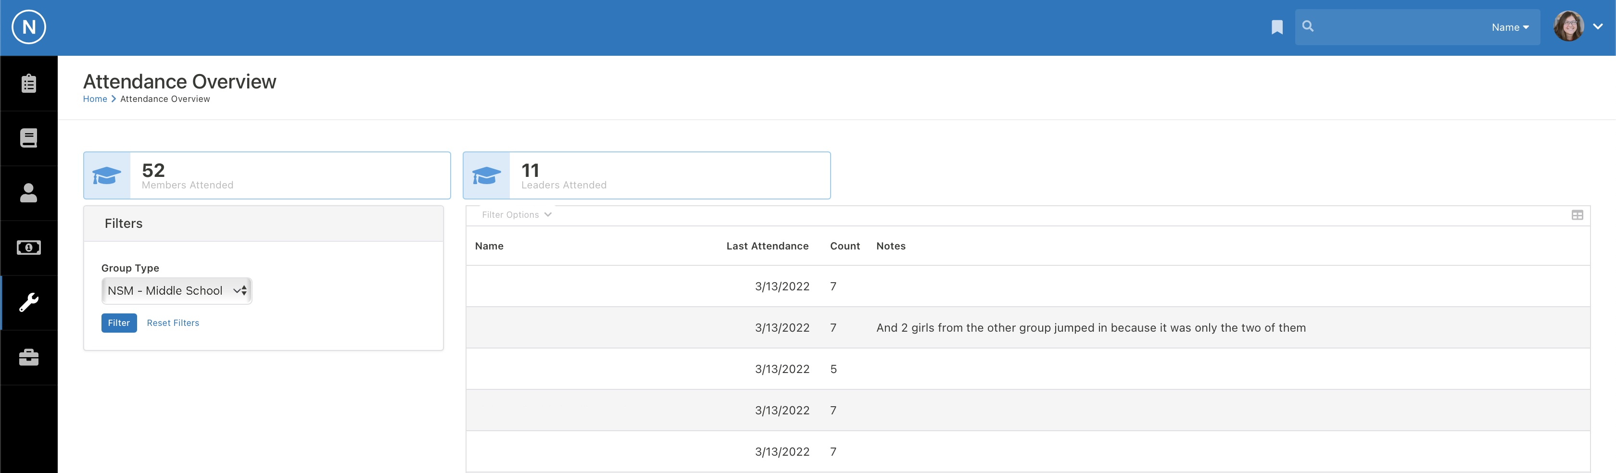
Task: Sort by the Last Attendance column header
Action: click(x=767, y=246)
